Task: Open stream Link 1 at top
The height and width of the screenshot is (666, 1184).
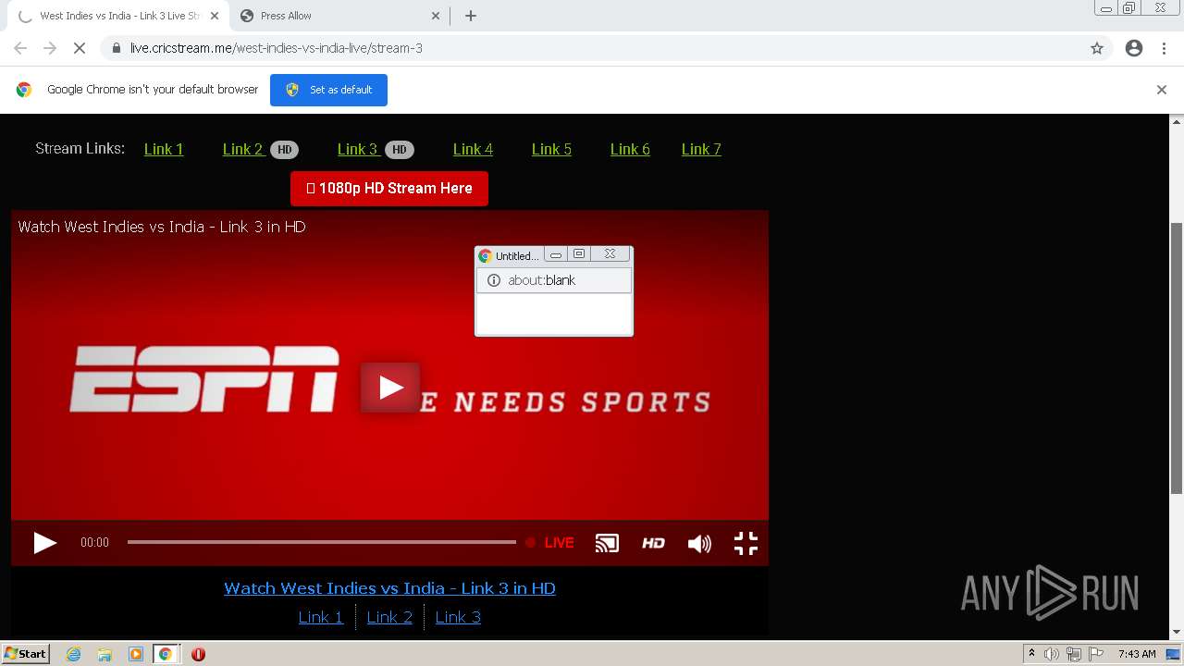Action: coord(164,149)
